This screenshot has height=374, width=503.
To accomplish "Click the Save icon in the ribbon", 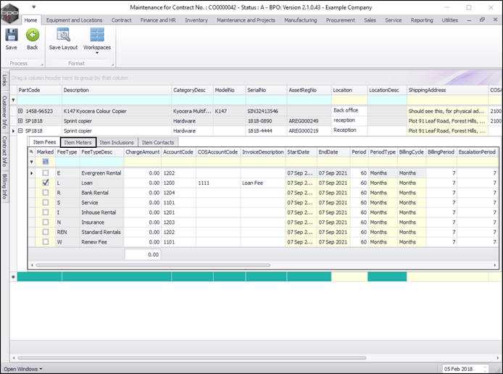I will 11,36.
